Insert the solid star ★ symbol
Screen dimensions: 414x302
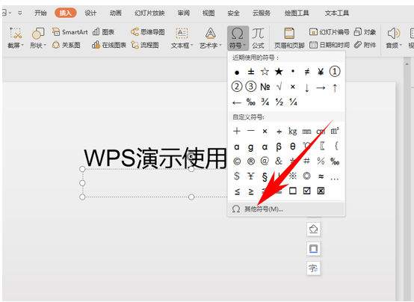[279, 71]
